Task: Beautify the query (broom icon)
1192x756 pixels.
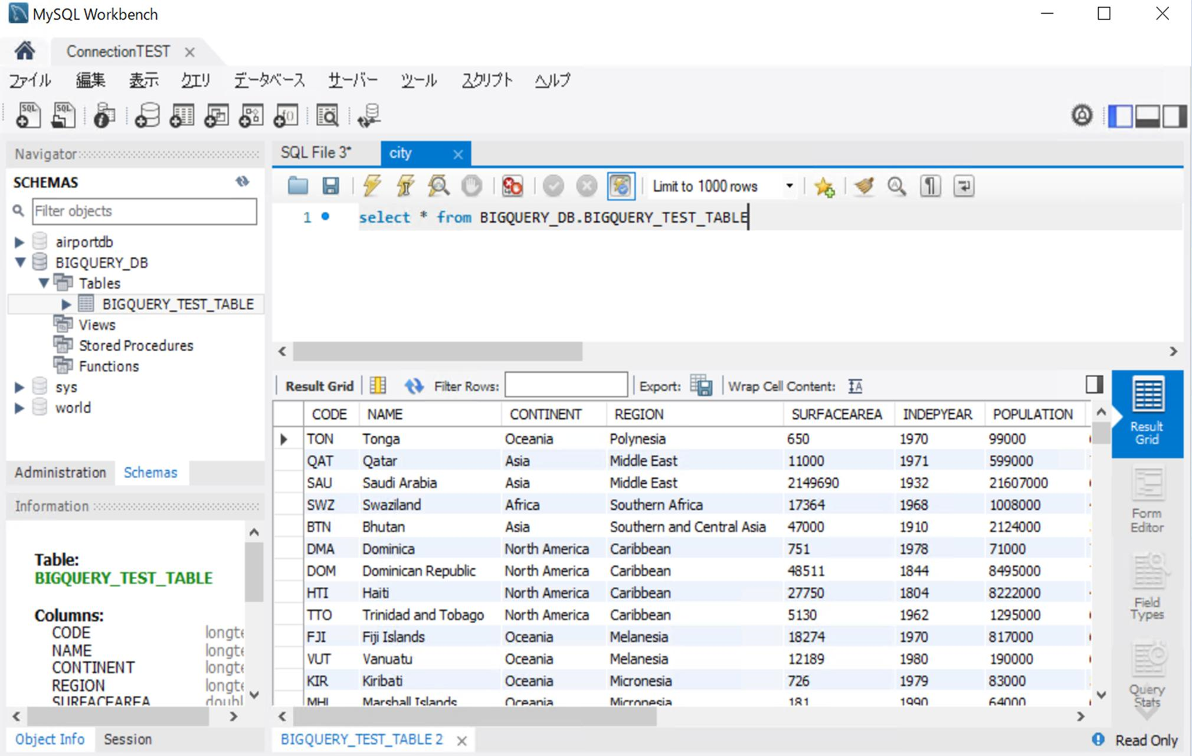Action: click(x=864, y=186)
